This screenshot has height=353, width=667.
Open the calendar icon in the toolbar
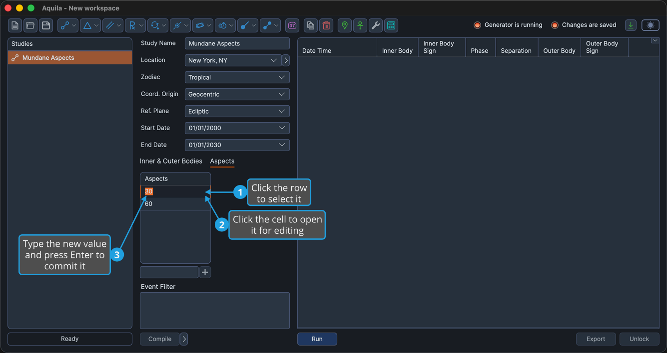292,25
